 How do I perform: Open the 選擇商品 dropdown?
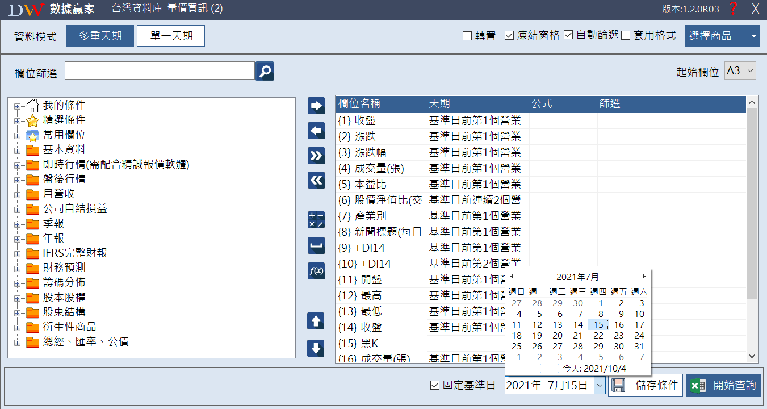coord(722,36)
